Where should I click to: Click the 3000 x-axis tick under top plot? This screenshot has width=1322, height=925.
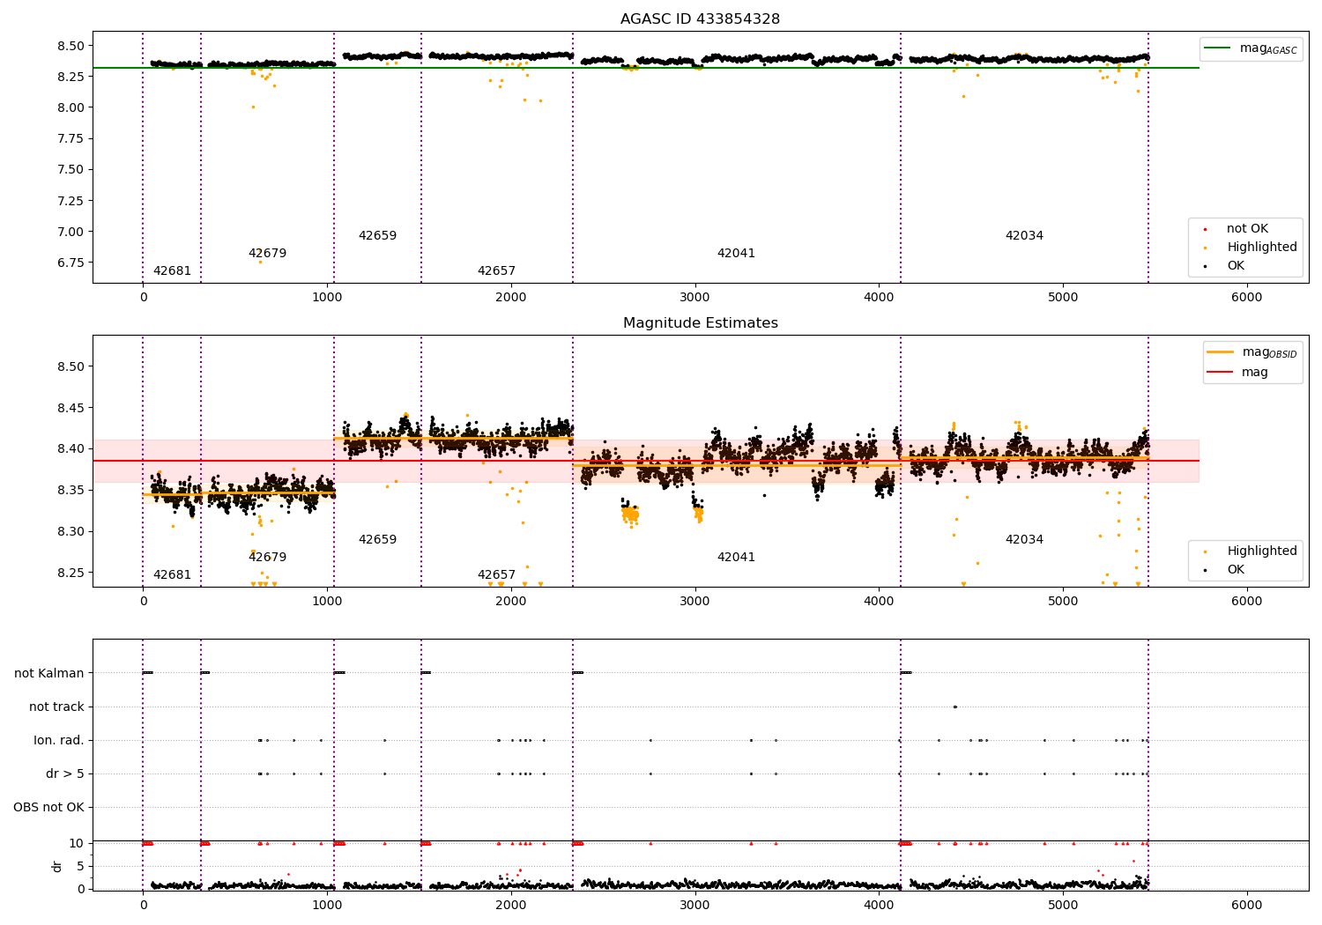click(x=694, y=298)
